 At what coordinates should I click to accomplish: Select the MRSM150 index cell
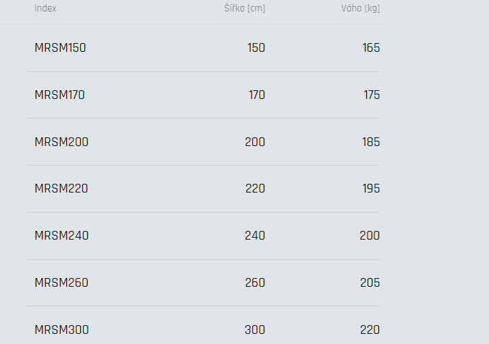click(x=60, y=48)
